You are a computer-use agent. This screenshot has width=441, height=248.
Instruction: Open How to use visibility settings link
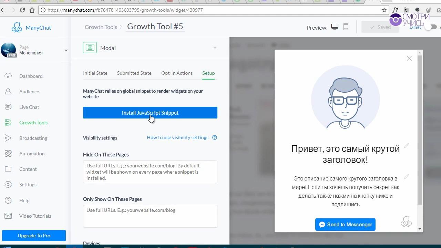coord(177,137)
